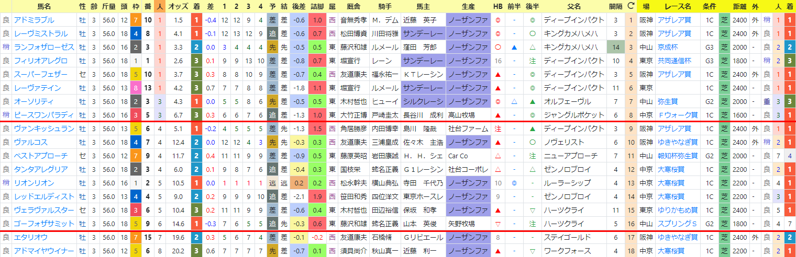This screenshot has height=257, width=796.
Task: Click the blue ◎ 前半 mark in リオンリオン row
Action: [x=514, y=183]
